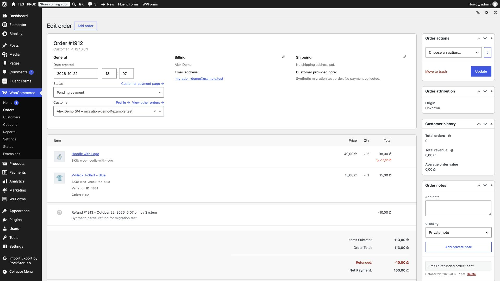Open the Customer payment page link
This screenshot has height=281, width=500.
(x=142, y=84)
